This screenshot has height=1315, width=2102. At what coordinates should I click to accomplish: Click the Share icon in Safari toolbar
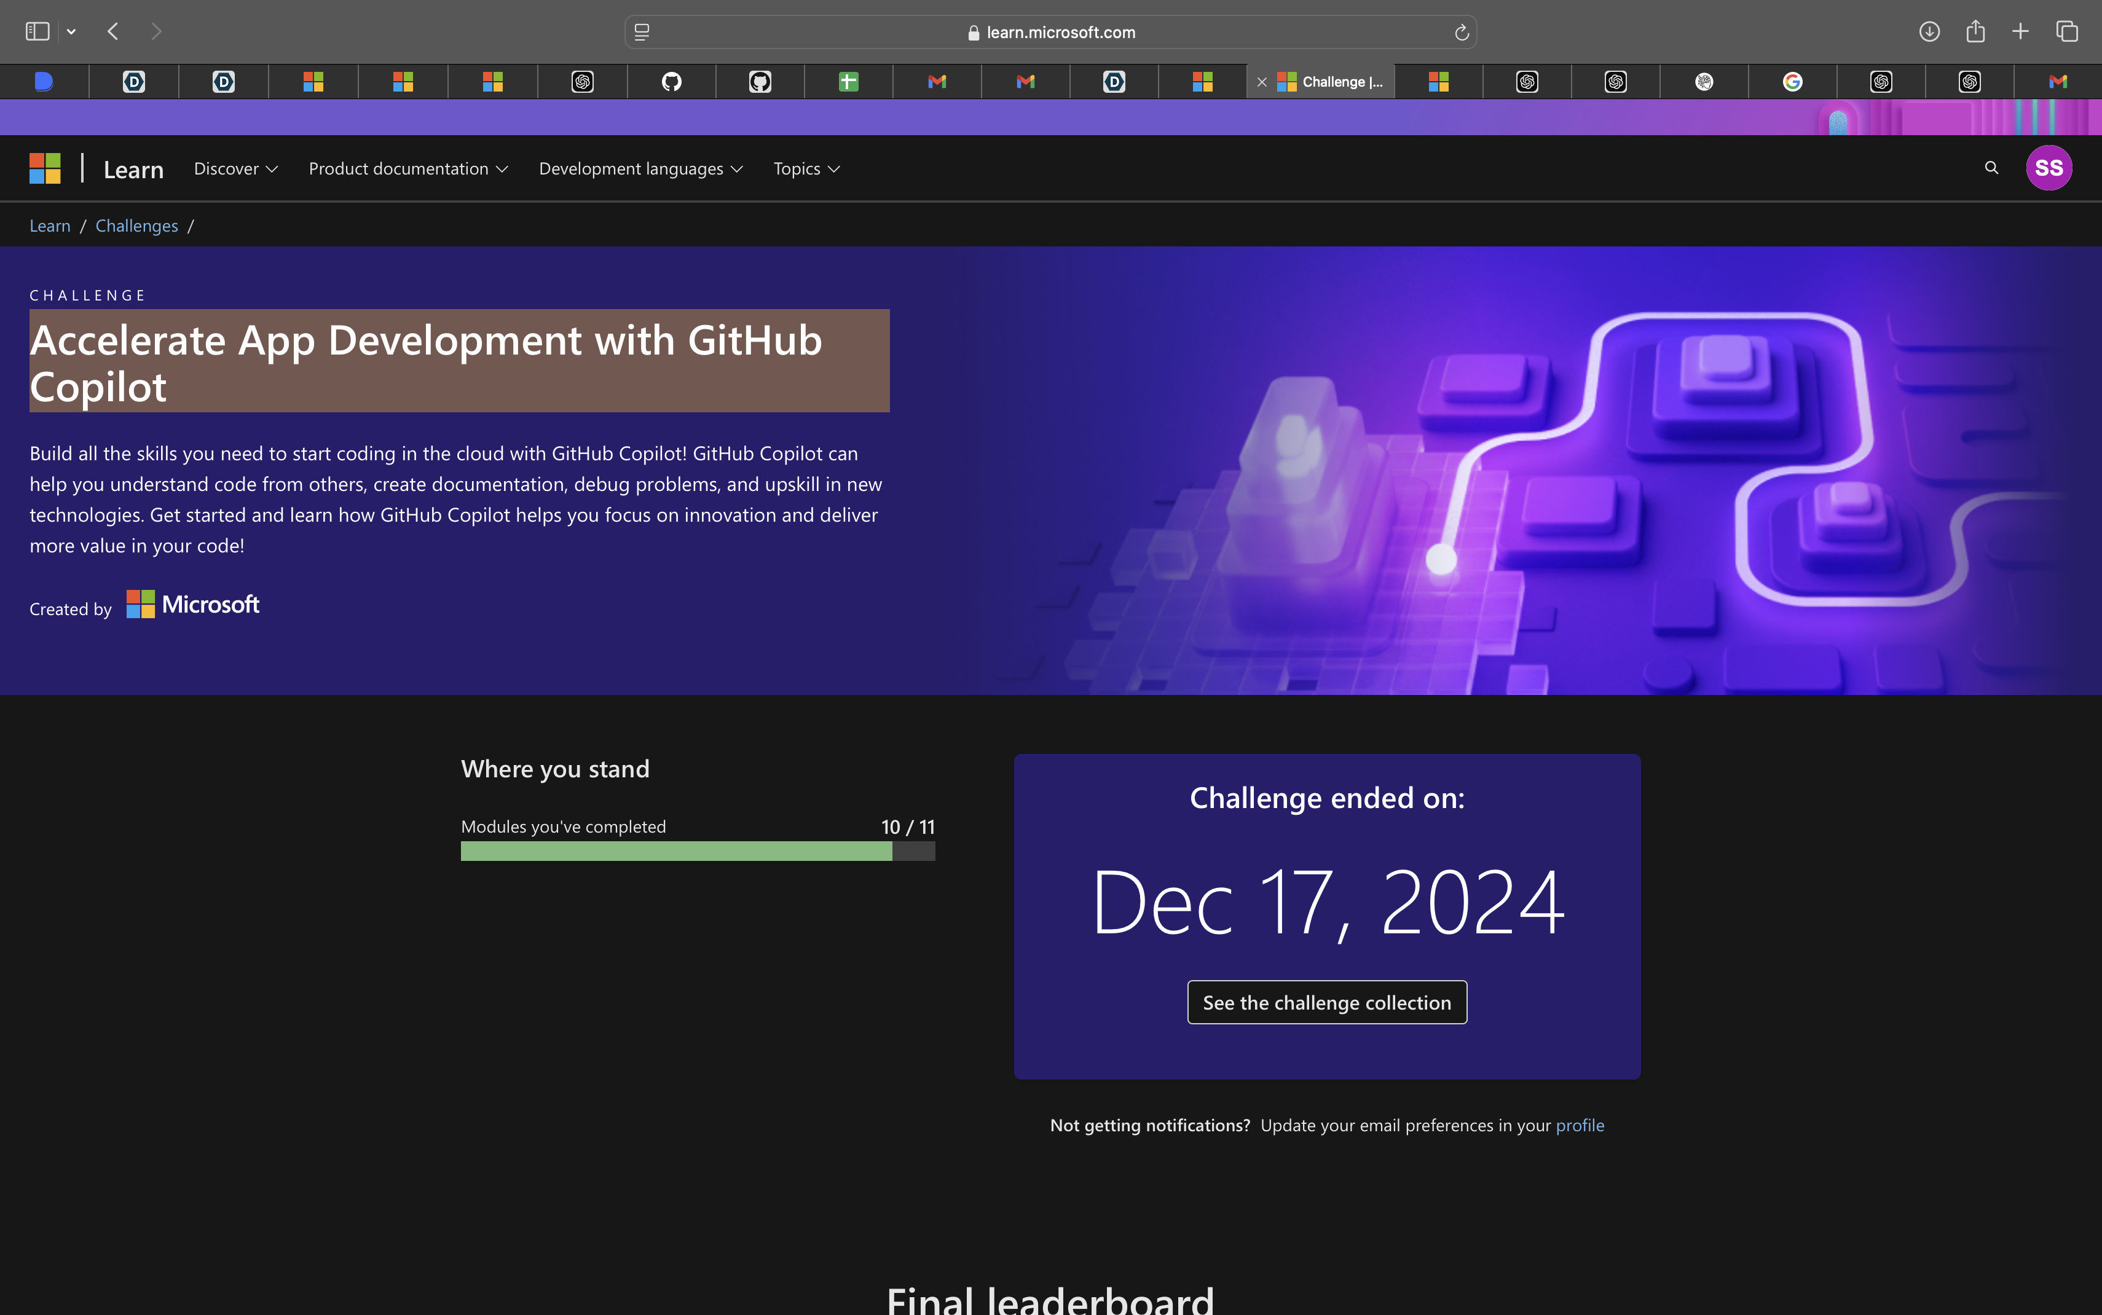(1975, 32)
